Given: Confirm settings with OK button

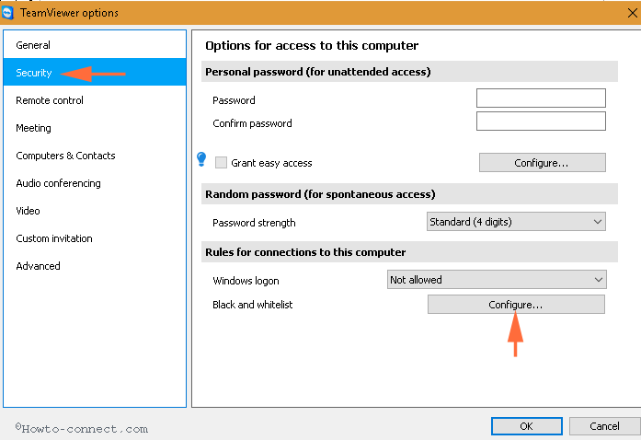Looking at the screenshot, I should (x=527, y=426).
